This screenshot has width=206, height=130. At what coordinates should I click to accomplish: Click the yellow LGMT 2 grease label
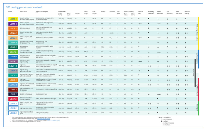pos(13,19)
